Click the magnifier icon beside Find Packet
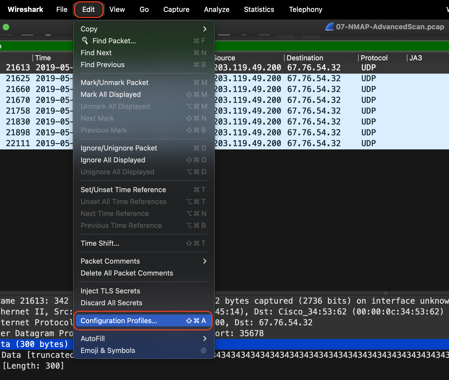 tap(85, 41)
